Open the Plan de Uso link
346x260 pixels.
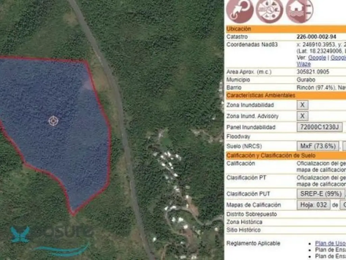point(330,243)
